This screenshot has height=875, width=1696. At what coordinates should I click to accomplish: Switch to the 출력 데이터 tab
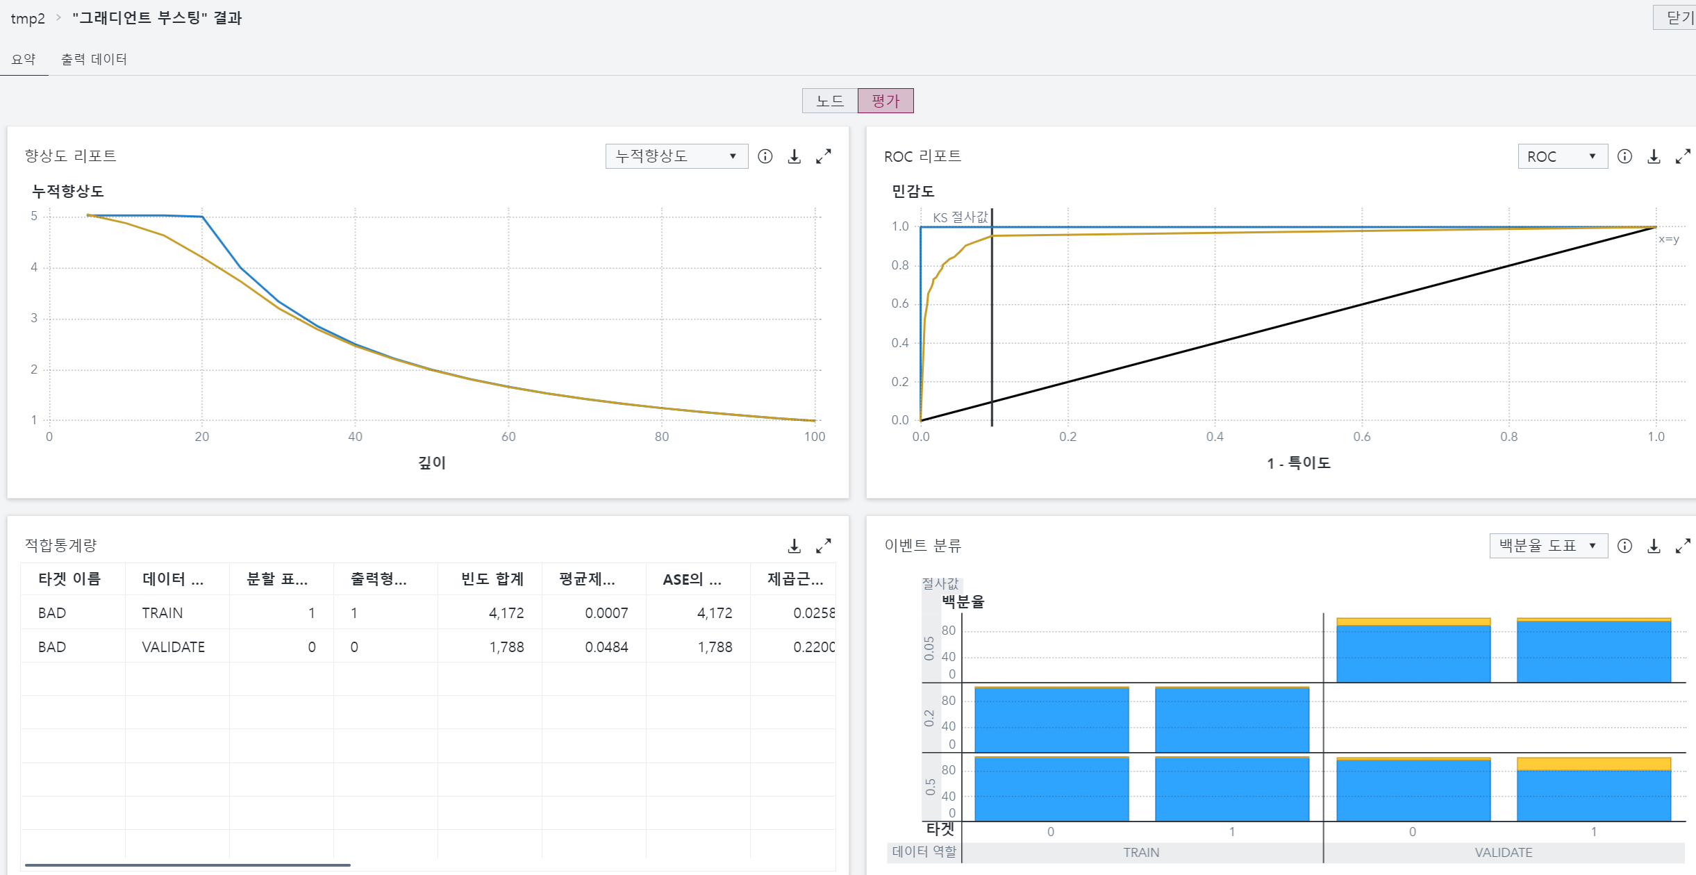(94, 60)
